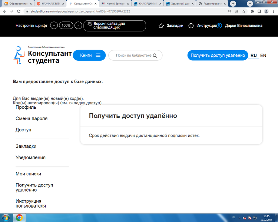Click the share page icon

click(x=237, y=11)
